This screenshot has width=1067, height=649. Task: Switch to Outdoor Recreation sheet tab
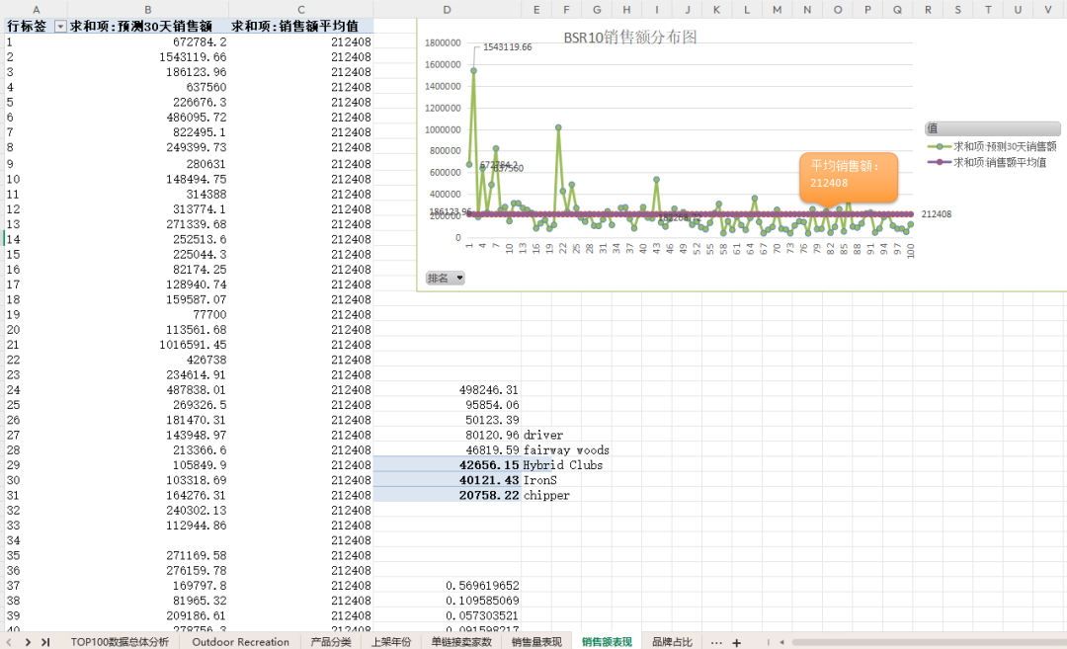[240, 641]
